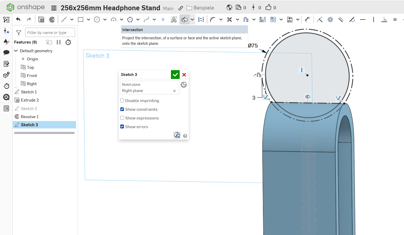Image resolution: width=404 pixels, height=235 pixels.
Task: Select the Insert DXF tool
Action: [x=290, y=20]
